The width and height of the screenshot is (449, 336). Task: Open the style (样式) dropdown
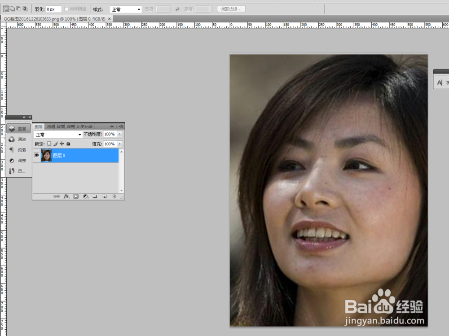click(x=126, y=9)
